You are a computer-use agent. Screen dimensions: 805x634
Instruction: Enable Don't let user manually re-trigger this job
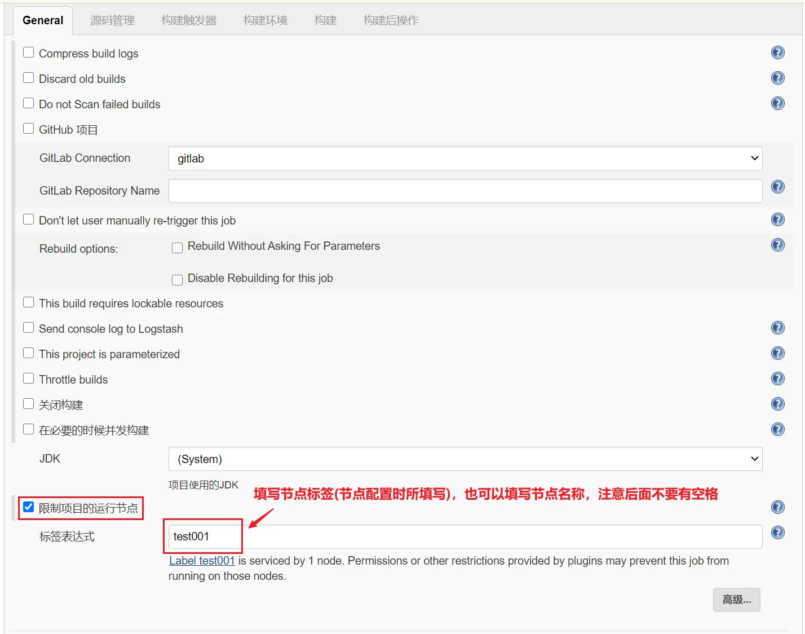(x=28, y=219)
